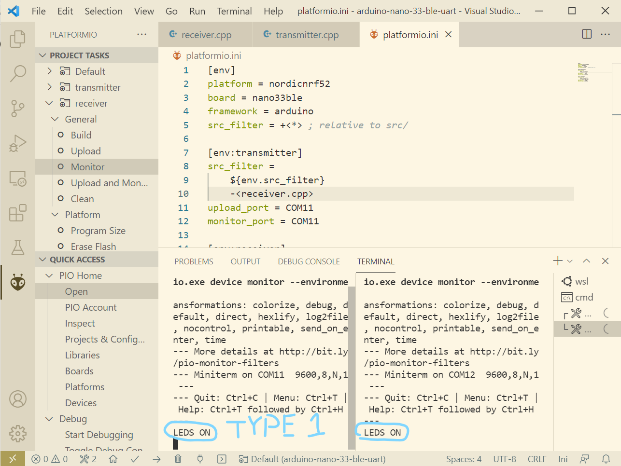Create a new terminal with the plus button
This screenshot has width=621, height=466.
coord(558,261)
